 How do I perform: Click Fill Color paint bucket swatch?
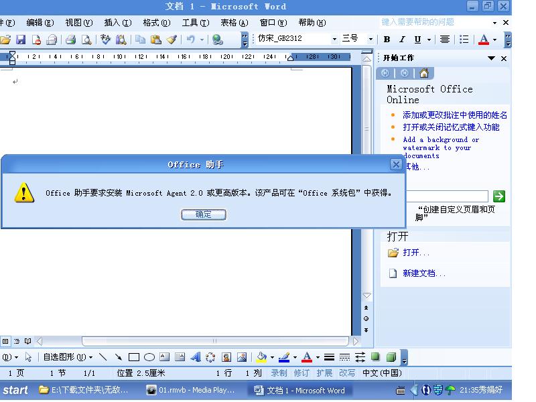[262, 357]
